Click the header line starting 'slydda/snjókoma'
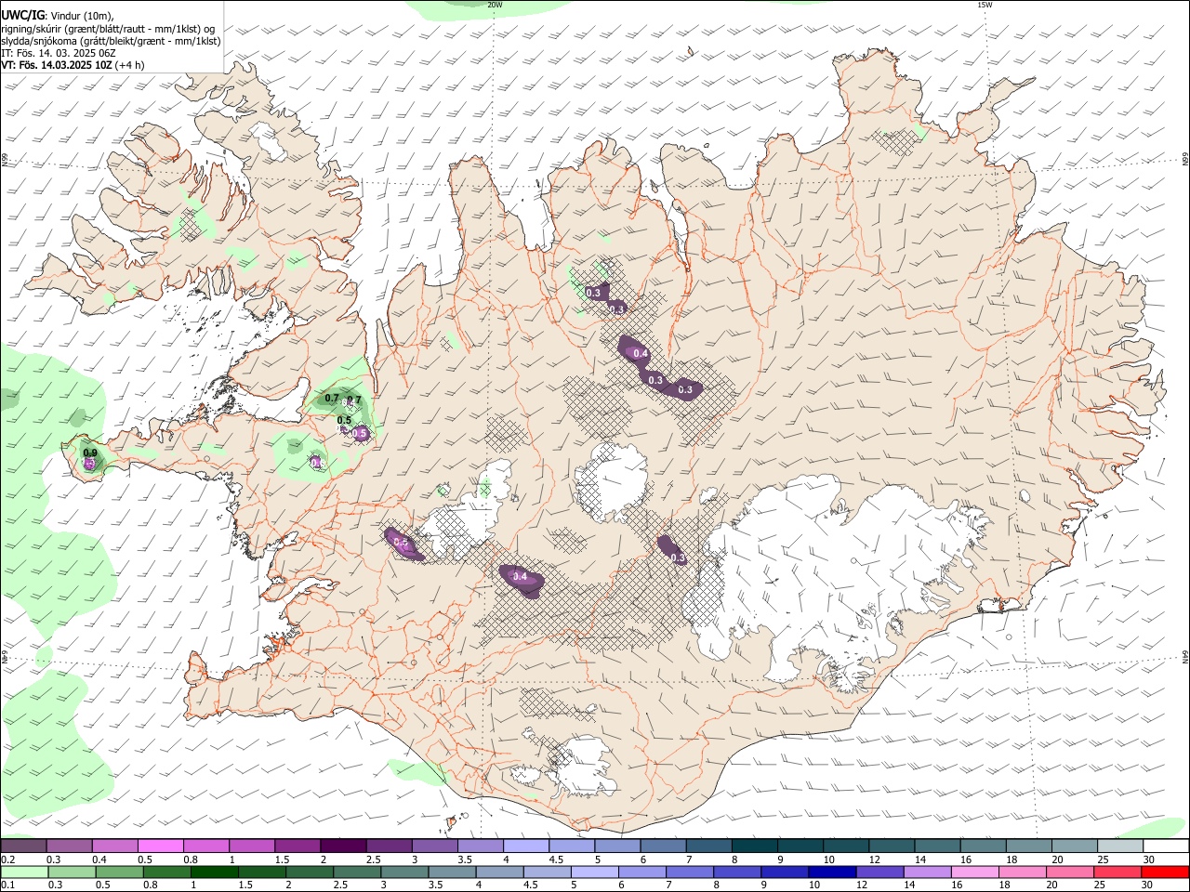The width and height of the screenshot is (1190, 892). (111, 41)
